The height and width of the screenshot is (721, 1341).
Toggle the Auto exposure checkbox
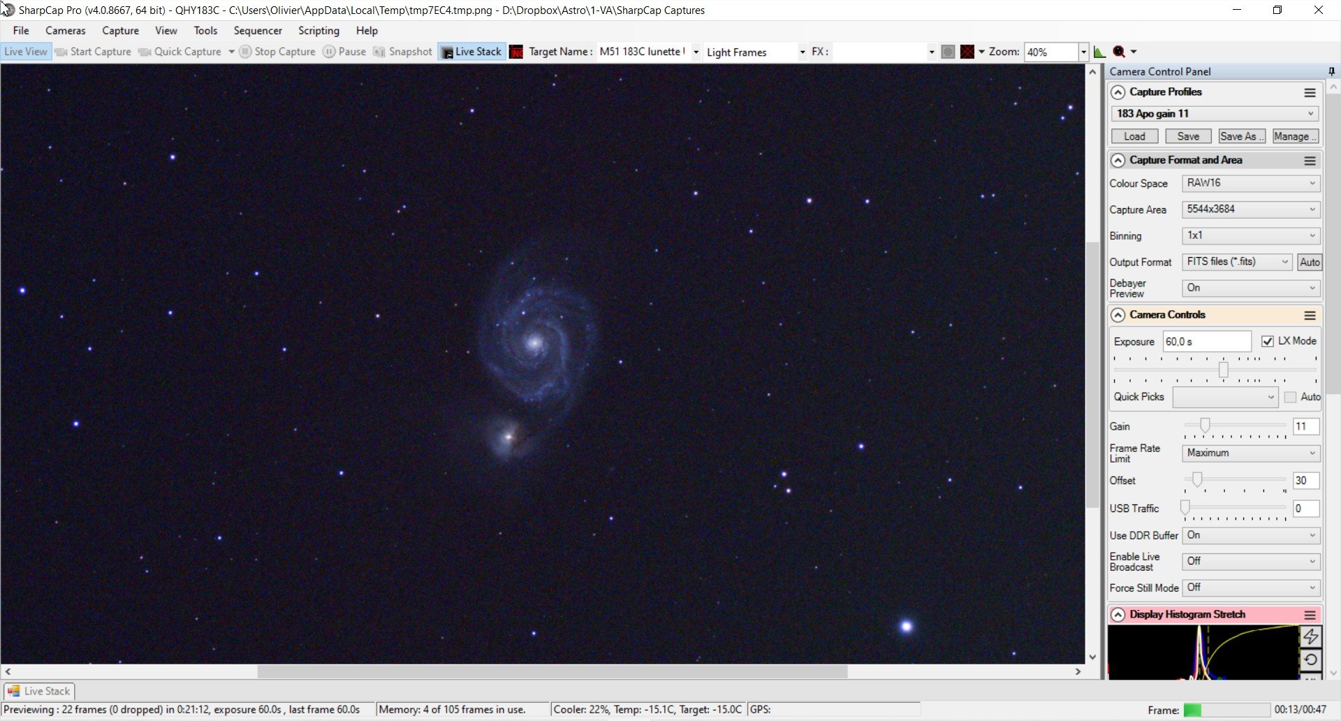click(1290, 397)
